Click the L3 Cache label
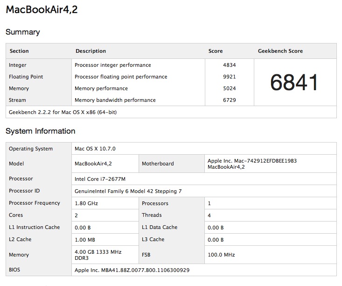This screenshot has width=342, height=286. click(153, 239)
